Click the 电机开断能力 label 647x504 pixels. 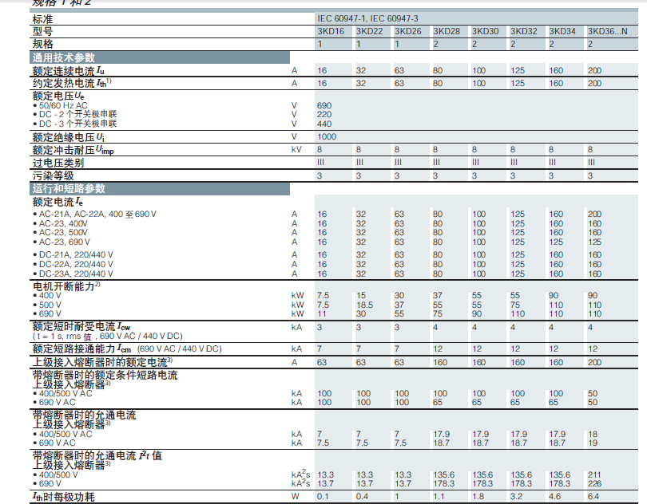[66, 286]
